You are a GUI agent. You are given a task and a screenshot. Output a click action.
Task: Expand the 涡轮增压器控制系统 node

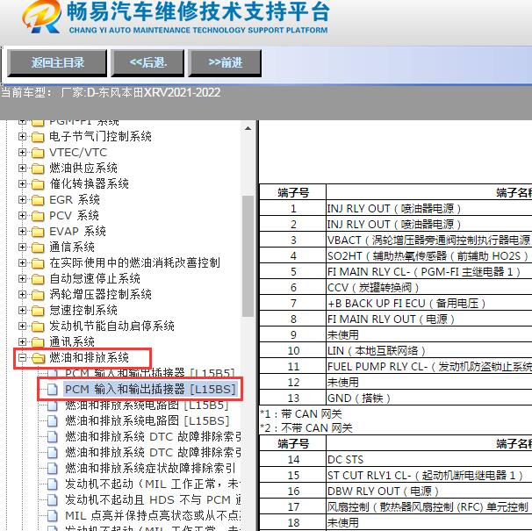tap(22, 294)
